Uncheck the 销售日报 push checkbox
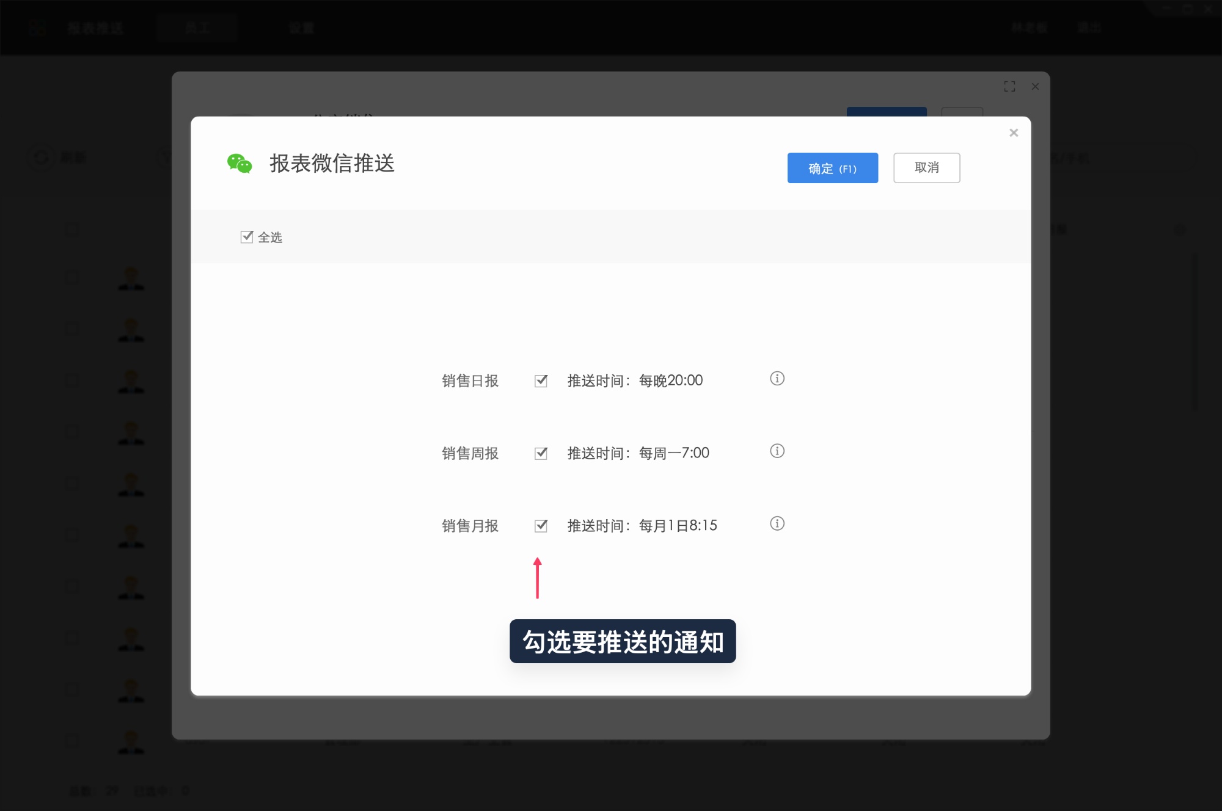 pos(541,380)
